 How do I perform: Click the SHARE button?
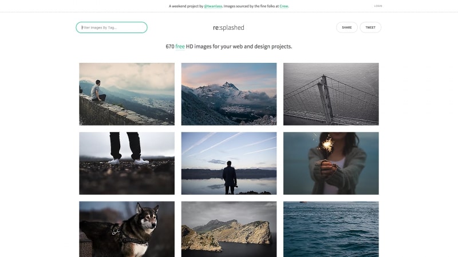(347, 27)
